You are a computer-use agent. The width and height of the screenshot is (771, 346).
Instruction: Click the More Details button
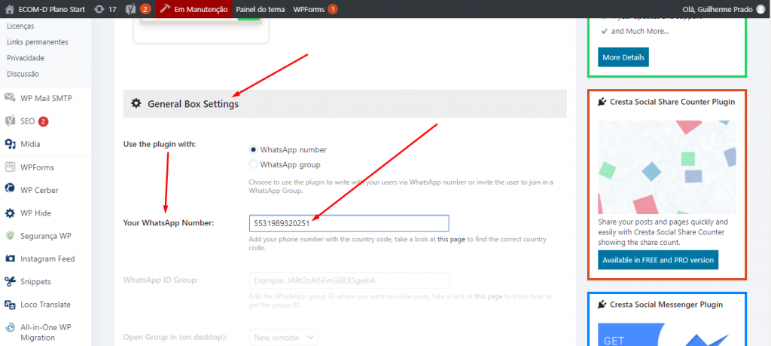click(x=623, y=57)
